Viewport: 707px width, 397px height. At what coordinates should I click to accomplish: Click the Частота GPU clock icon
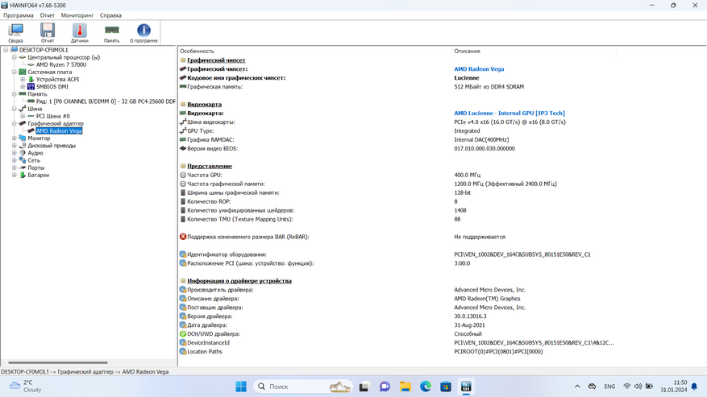183,175
